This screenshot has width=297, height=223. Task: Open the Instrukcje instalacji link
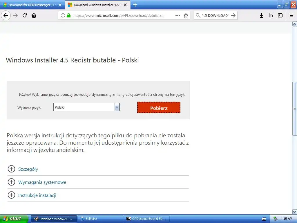(37, 195)
